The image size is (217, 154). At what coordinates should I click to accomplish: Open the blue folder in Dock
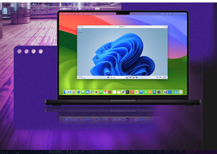[x=176, y=92]
